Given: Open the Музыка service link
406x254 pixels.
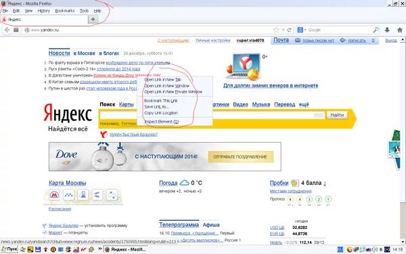Looking at the screenshot, I should (x=261, y=104).
